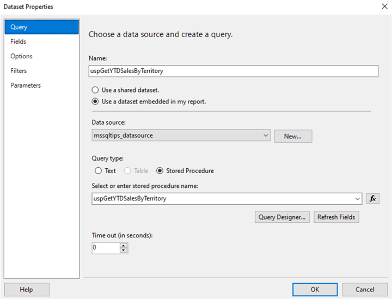Go to the Options page
392x299 pixels.
(x=21, y=56)
